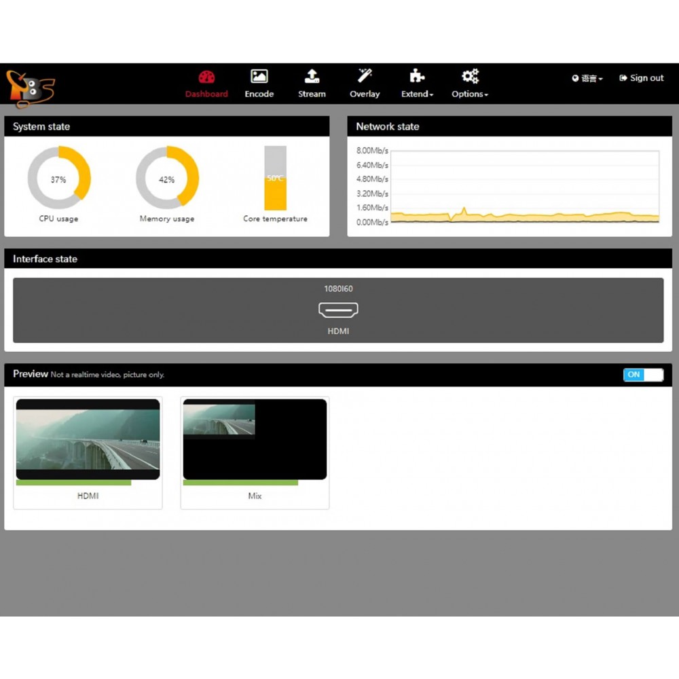Go to the Stream tab label

tap(312, 94)
